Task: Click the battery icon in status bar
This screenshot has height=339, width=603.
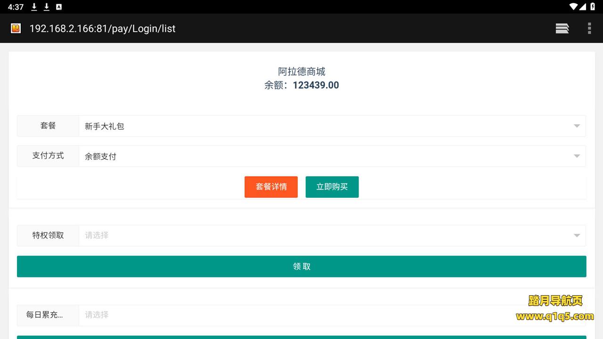Action: tap(593, 7)
